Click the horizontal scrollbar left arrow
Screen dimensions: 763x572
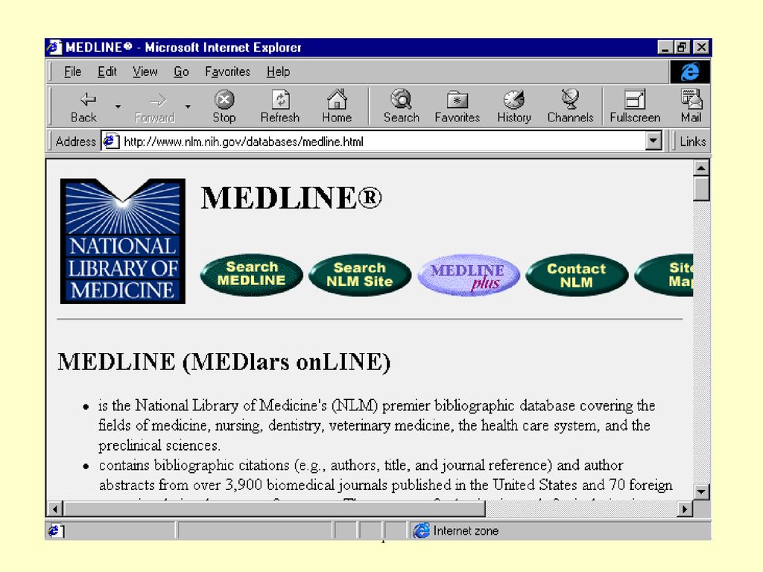55,509
